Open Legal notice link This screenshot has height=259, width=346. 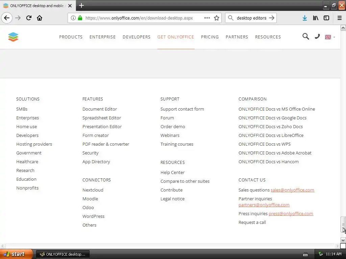click(172, 199)
